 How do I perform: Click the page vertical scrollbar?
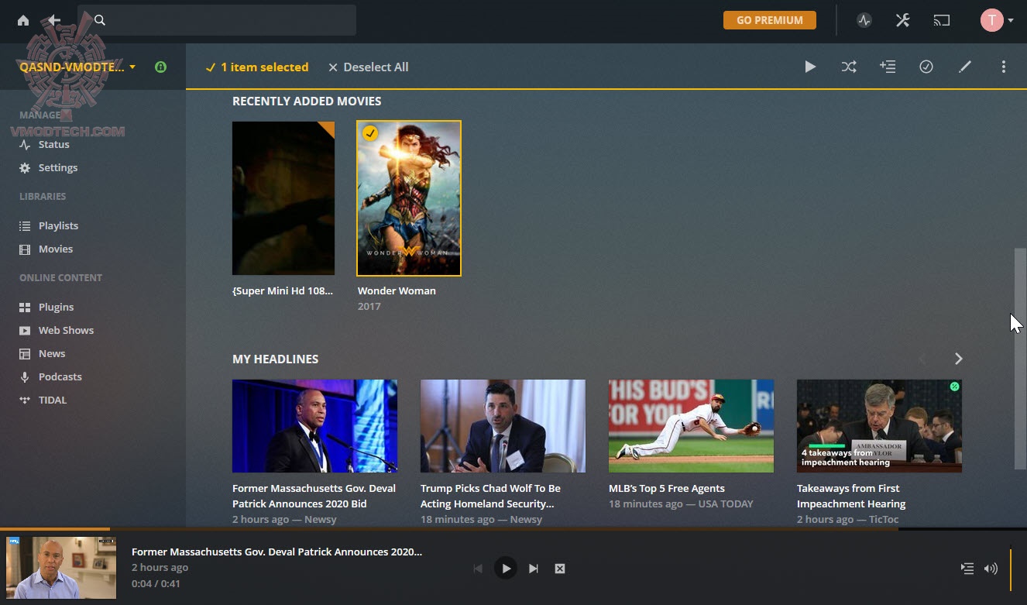point(1020,359)
